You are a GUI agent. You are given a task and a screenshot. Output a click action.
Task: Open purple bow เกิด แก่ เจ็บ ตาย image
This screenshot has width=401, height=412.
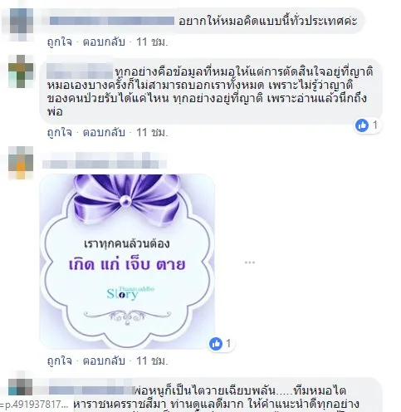click(x=128, y=261)
